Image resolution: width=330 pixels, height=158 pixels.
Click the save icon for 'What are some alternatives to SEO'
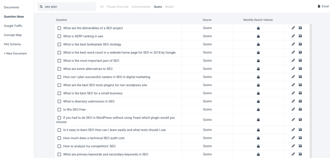tap(300, 69)
